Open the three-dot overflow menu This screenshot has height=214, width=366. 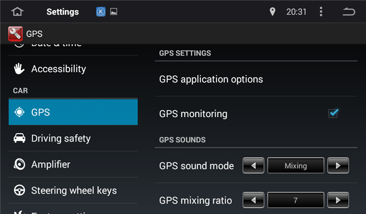[321, 11]
